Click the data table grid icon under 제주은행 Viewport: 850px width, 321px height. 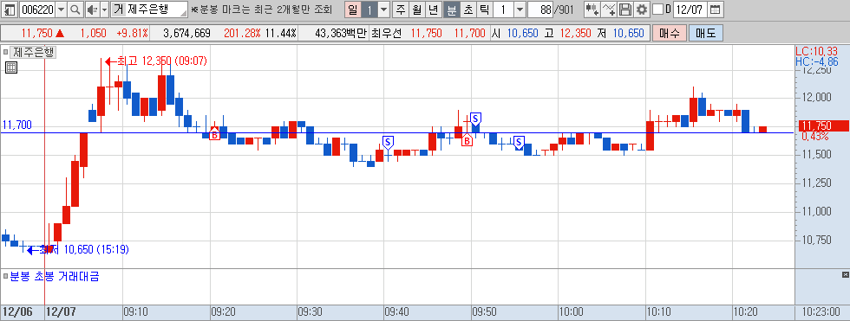[x=10, y=67]
